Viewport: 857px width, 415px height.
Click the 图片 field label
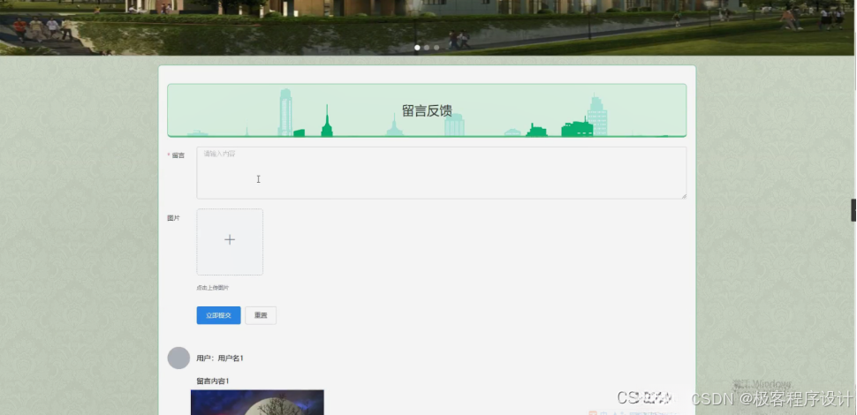(173, 218)
